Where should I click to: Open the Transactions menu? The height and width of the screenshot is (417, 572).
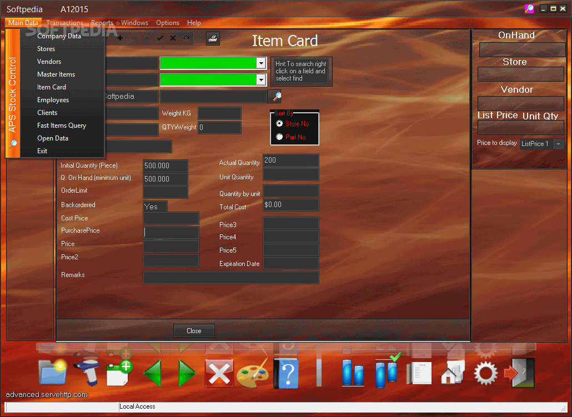tap(64, 23)
